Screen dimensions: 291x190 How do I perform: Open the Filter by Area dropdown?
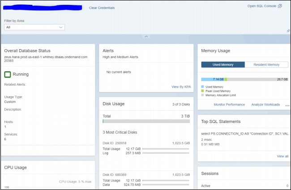(34, 27)
